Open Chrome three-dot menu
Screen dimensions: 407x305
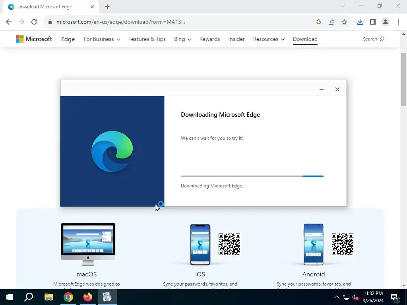(398, 22)
